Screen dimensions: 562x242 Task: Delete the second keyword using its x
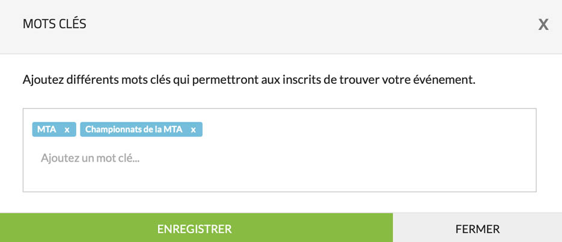tap(193, 129)
